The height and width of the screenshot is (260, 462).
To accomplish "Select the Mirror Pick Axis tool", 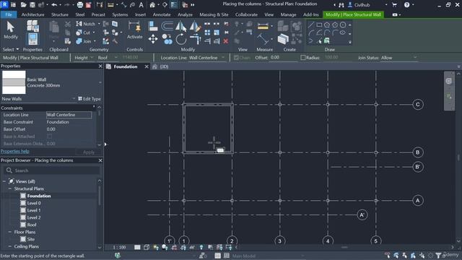I will (181, 26).
